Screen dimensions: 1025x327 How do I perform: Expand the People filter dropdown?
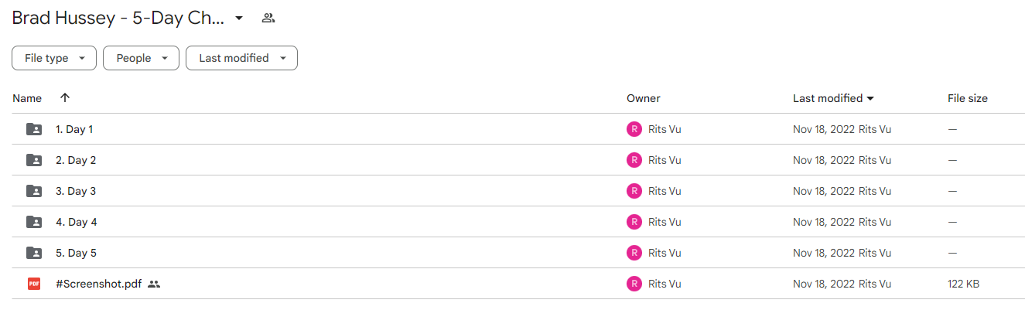[141, 58]
